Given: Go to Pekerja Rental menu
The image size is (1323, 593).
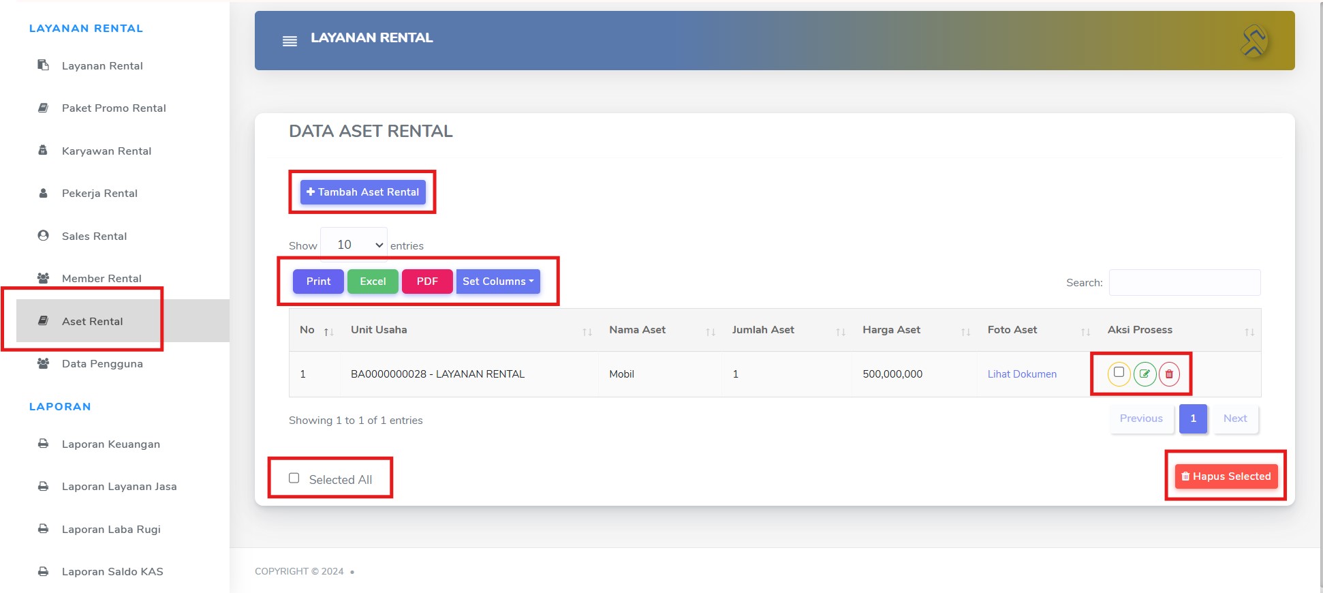Looking at the screenshot, I should tap(99, 193).
